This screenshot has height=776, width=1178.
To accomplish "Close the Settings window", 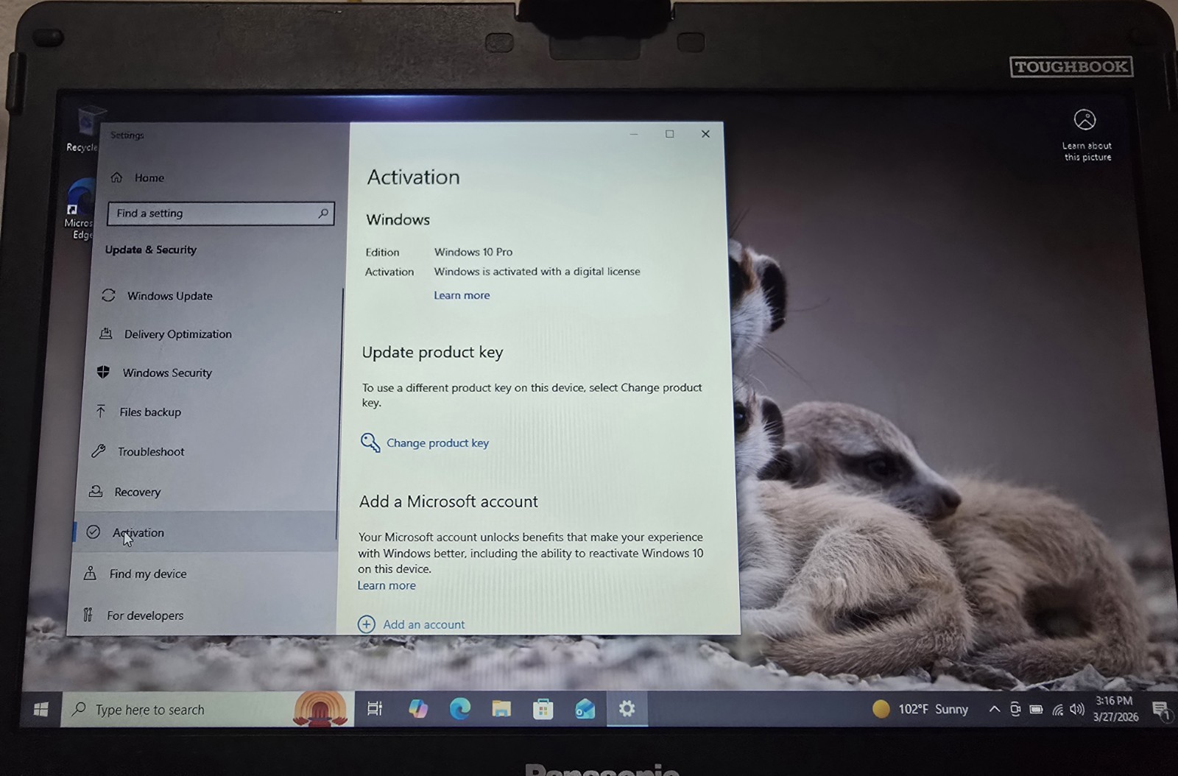I will (705, 134).
